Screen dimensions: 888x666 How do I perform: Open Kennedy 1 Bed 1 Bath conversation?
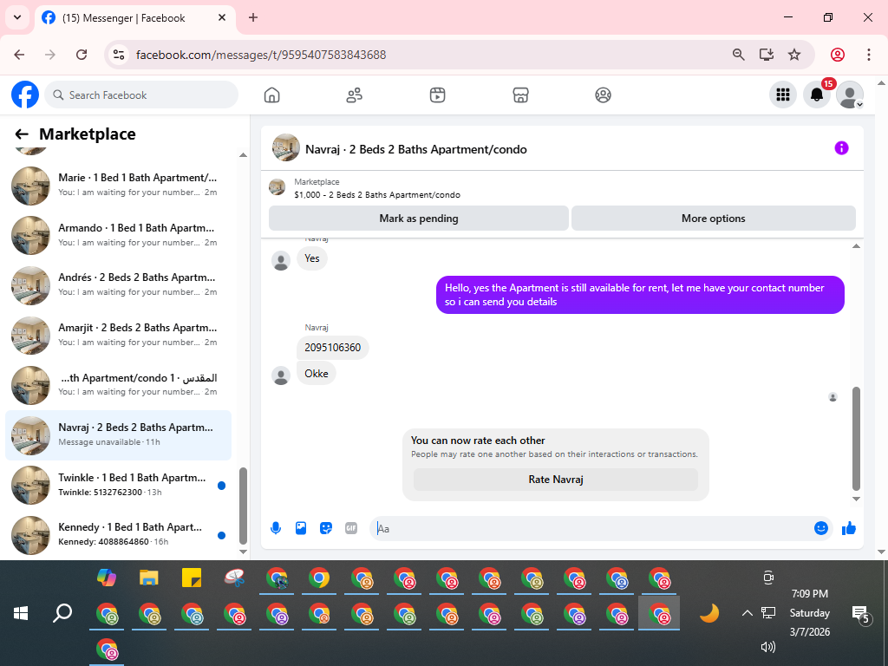[x=118, y=534]
